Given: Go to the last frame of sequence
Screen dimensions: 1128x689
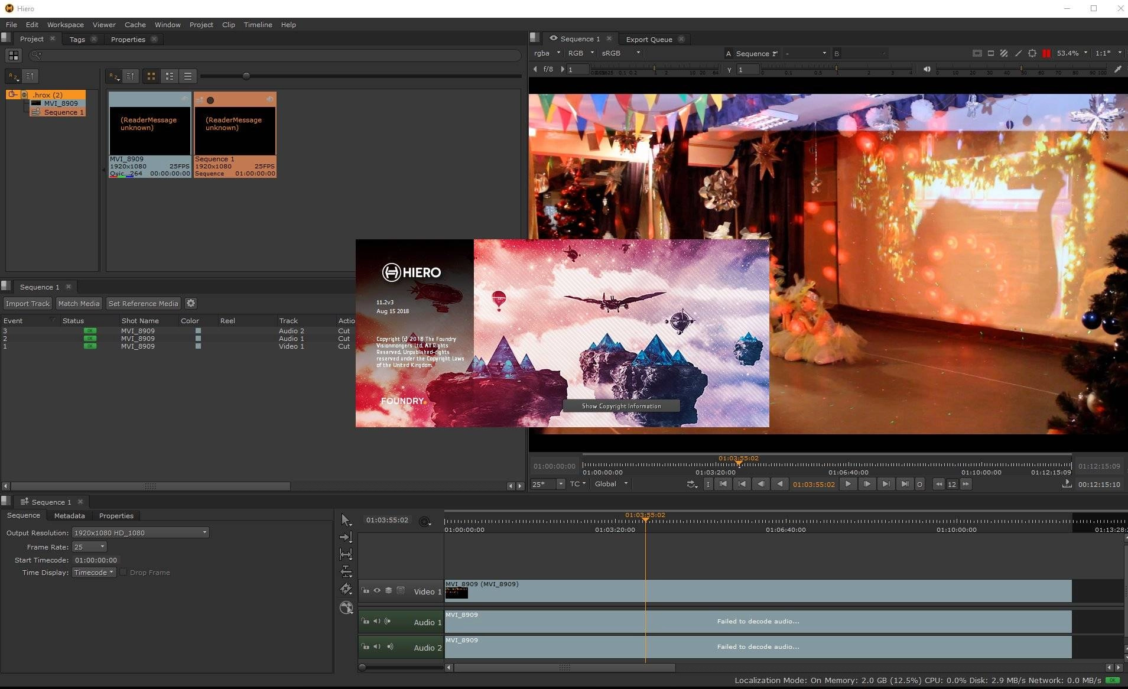Looking at the screenshot, I should [x=905, y=484].
